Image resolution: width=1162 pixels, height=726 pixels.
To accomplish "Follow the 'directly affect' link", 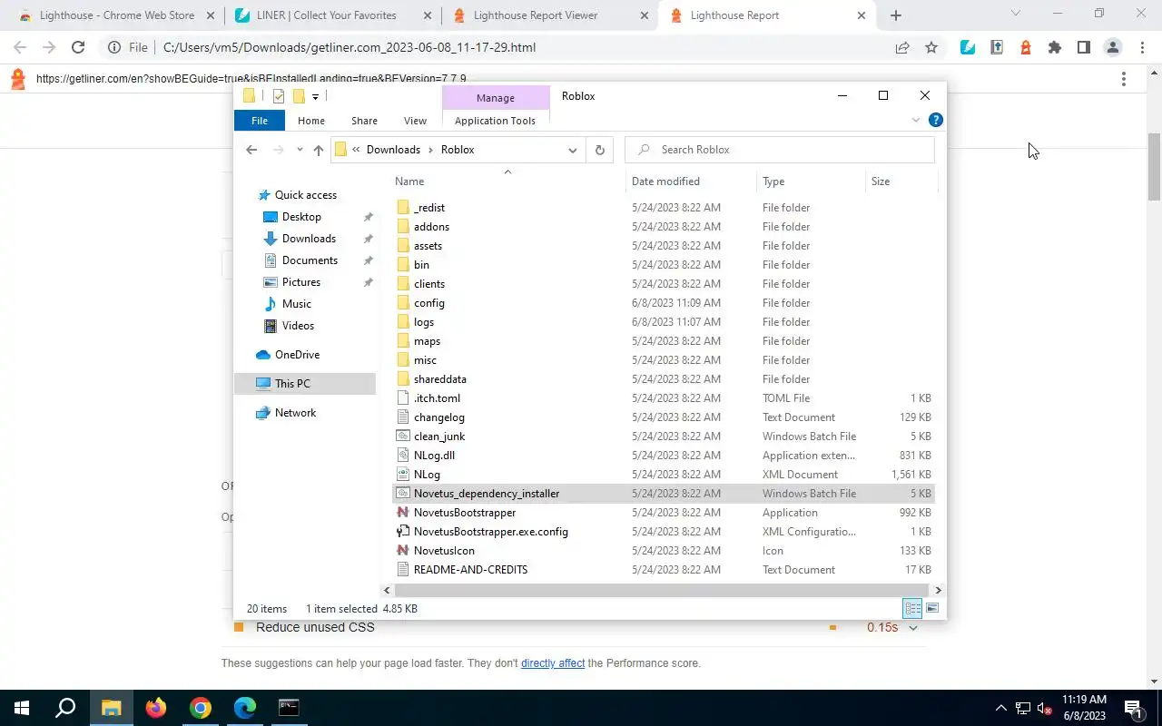I will [x=553, y=663].
